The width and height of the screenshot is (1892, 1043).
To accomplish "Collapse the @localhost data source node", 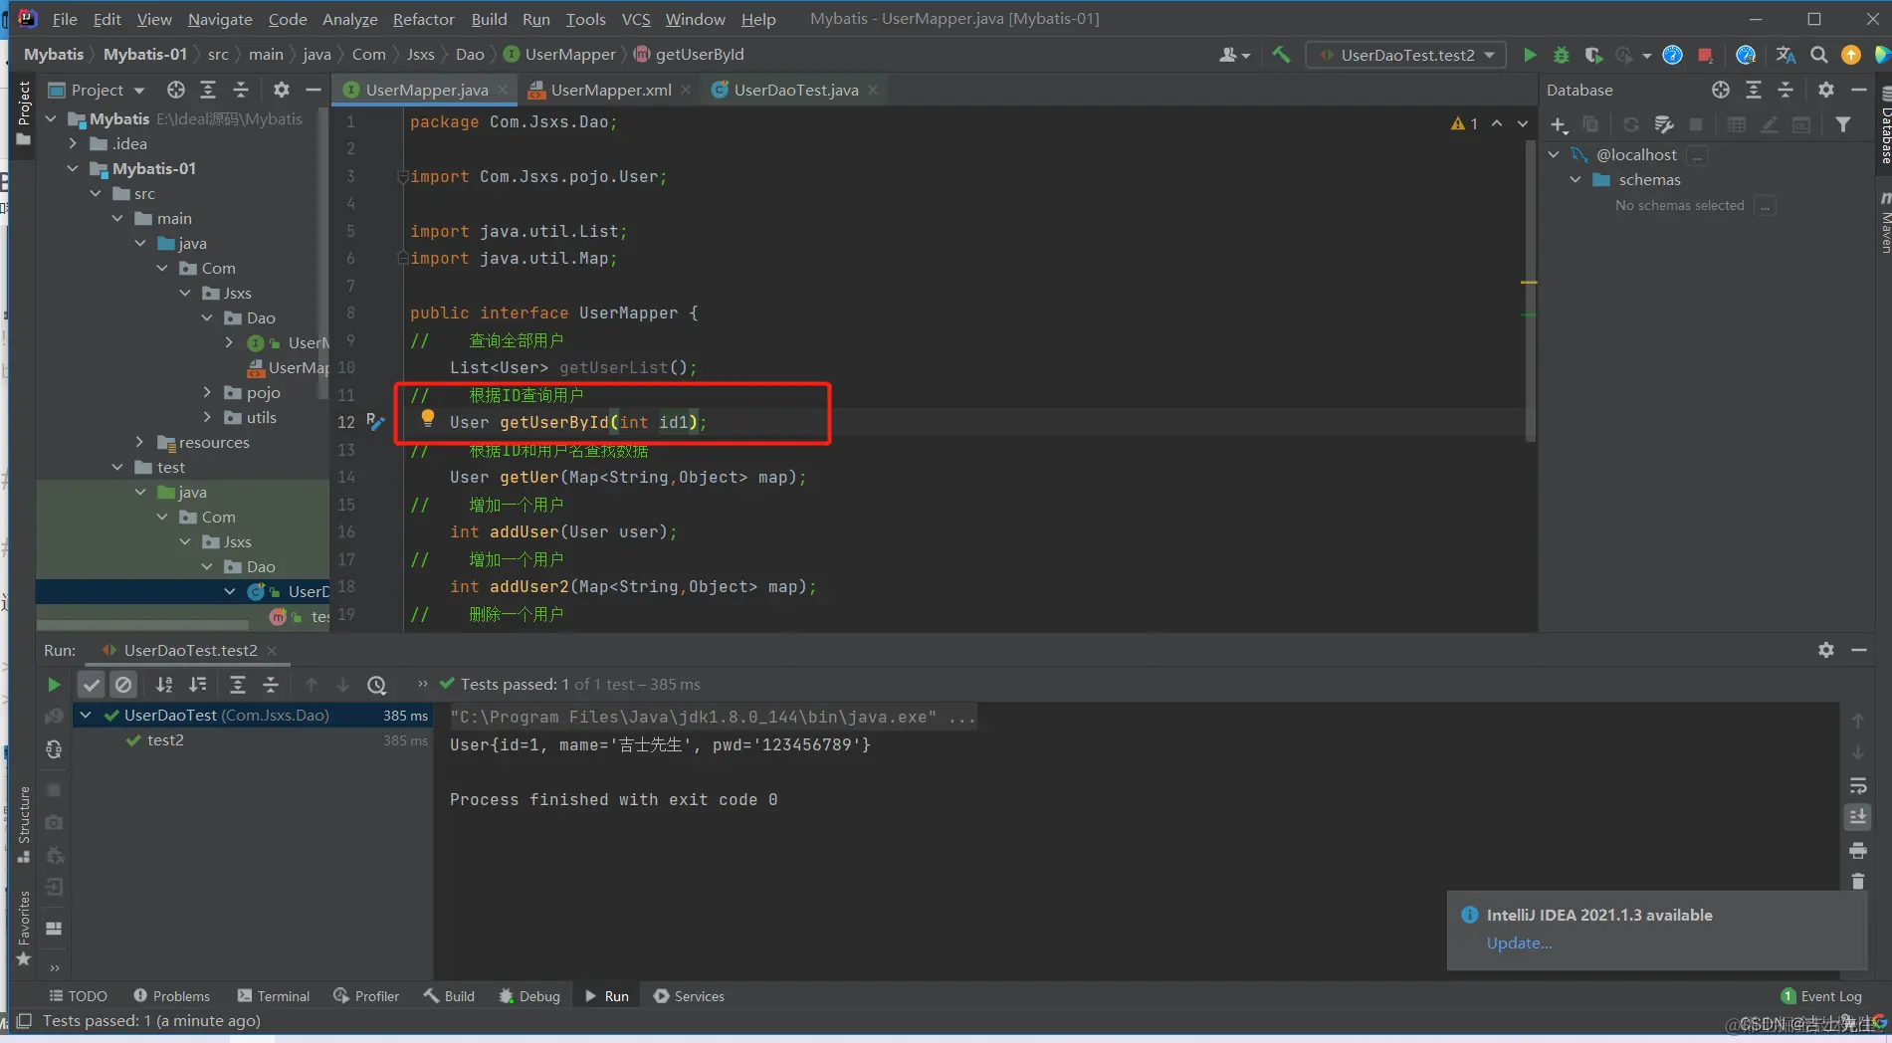I will point(1554,155).
